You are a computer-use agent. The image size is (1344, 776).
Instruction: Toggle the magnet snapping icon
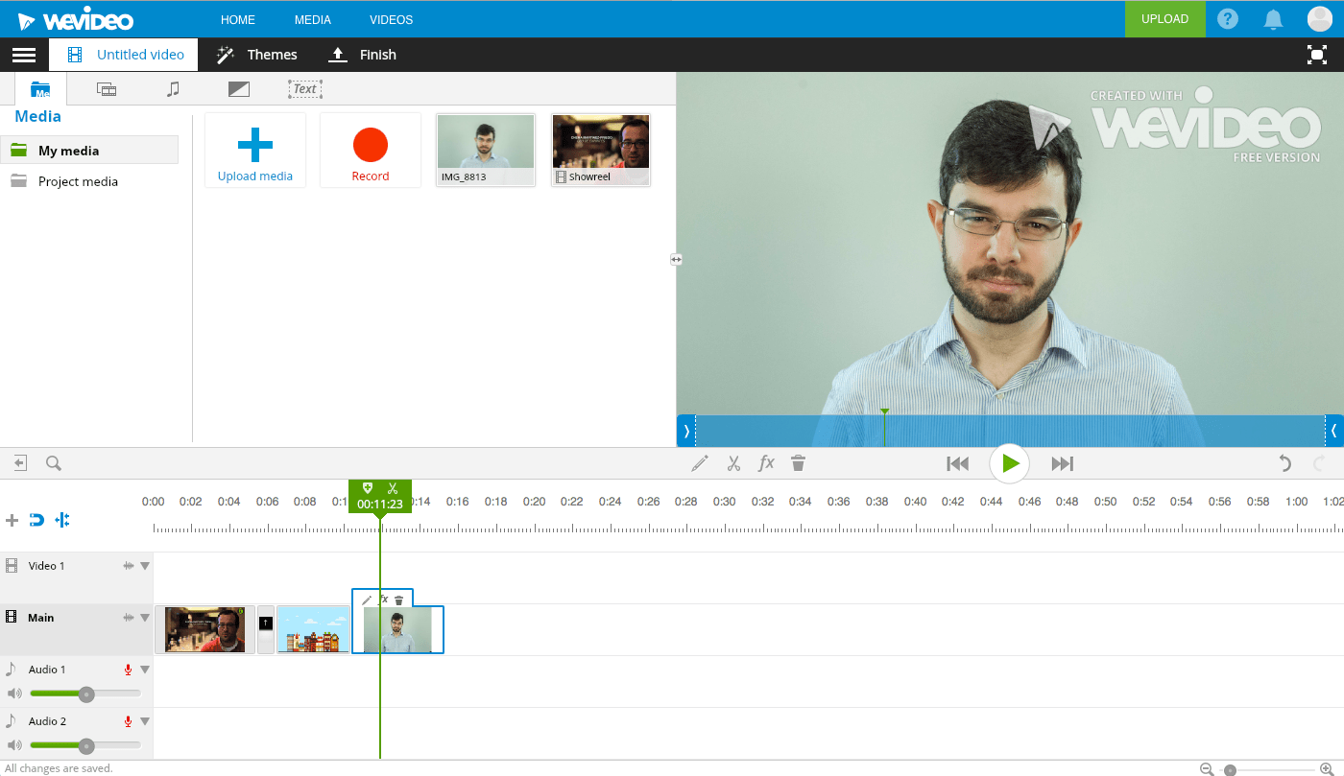click(x=36, y=520)
